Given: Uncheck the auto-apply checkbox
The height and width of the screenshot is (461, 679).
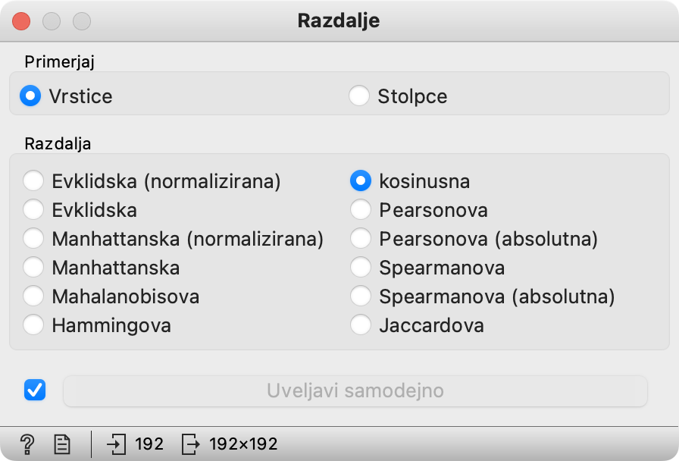Looking at the screenshot, I should (35, 390).
